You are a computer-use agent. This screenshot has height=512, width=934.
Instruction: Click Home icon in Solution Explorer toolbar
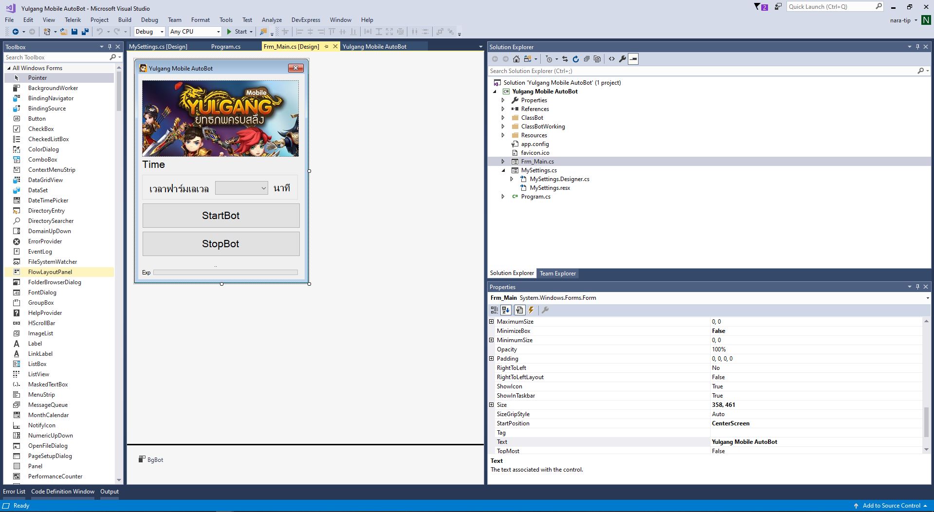pos(516,59)
